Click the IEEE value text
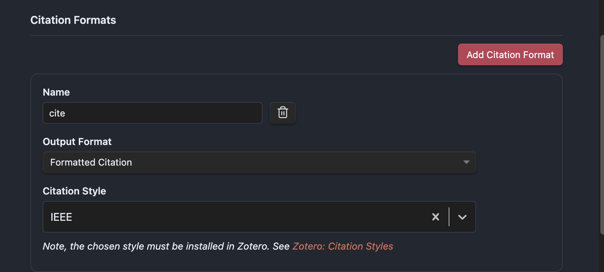Screen dimensions: 604x272 61,217
